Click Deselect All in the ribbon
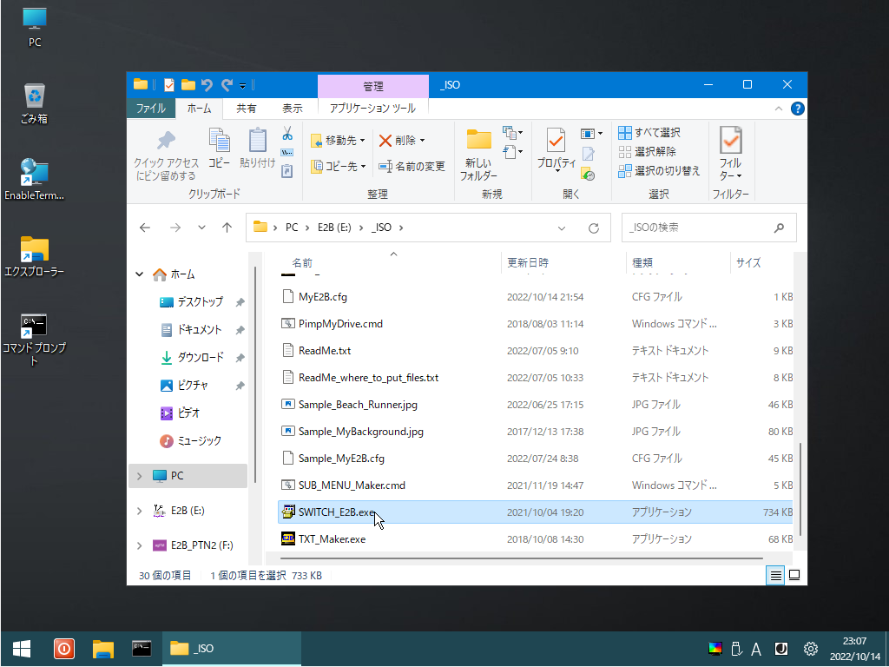The height and width of the screenshot is (667, 889). point(647,152)
